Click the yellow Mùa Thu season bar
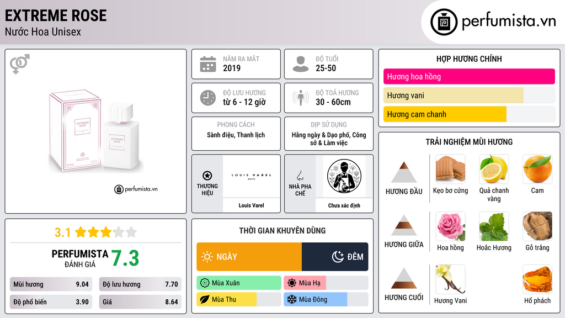565x318 pixels. point(227,300)
